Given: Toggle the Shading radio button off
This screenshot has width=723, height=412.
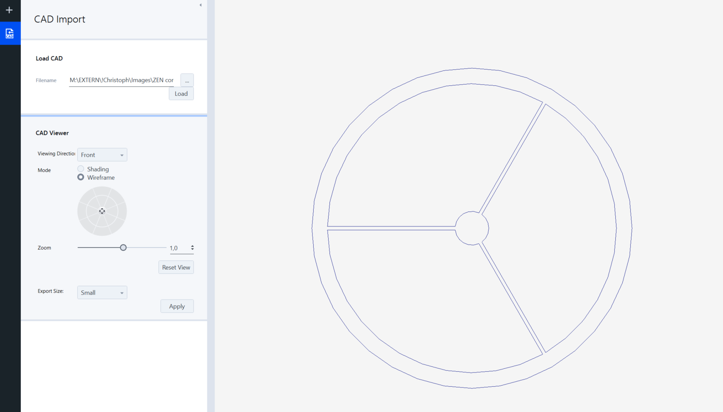Looking at the screenshot, I should (x=80, y=169).
